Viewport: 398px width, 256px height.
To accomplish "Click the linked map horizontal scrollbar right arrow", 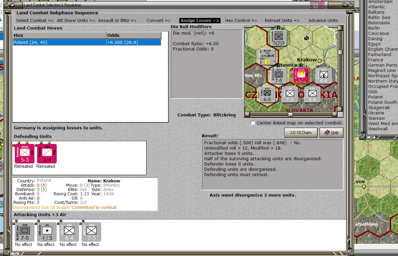I will (335, 114).
